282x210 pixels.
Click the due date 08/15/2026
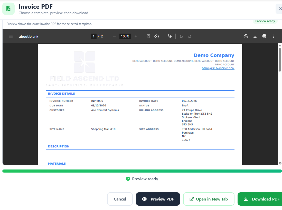click(x=99, y=106)
